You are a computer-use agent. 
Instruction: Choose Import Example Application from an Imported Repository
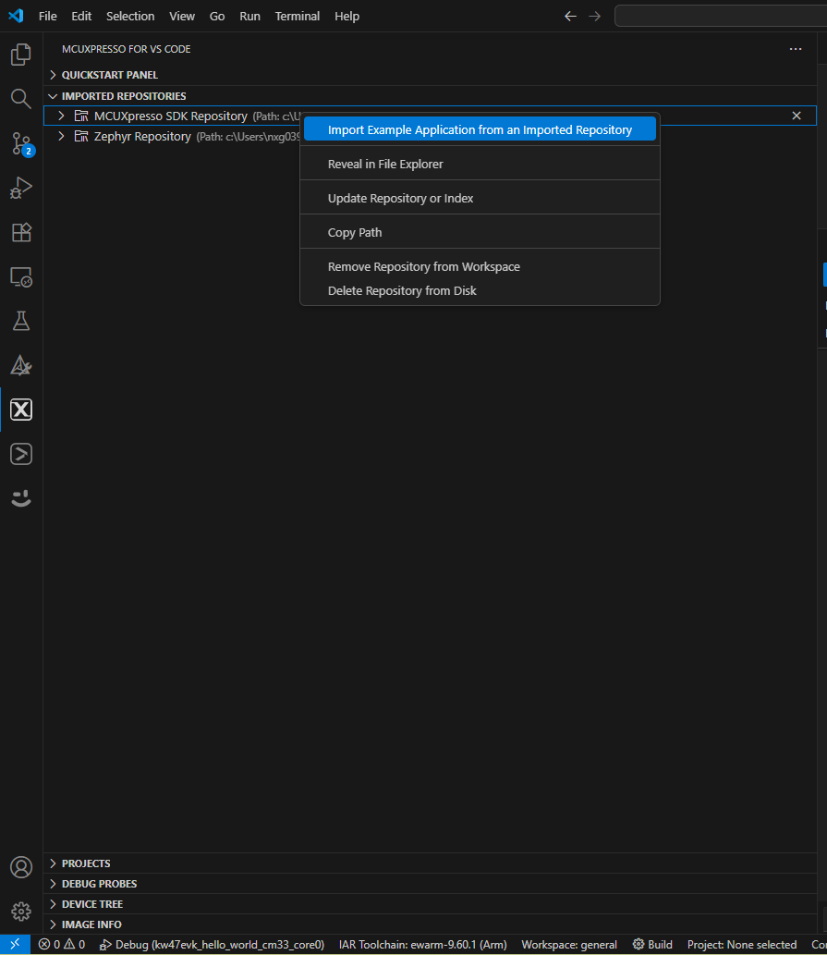(x=479, y=129)
